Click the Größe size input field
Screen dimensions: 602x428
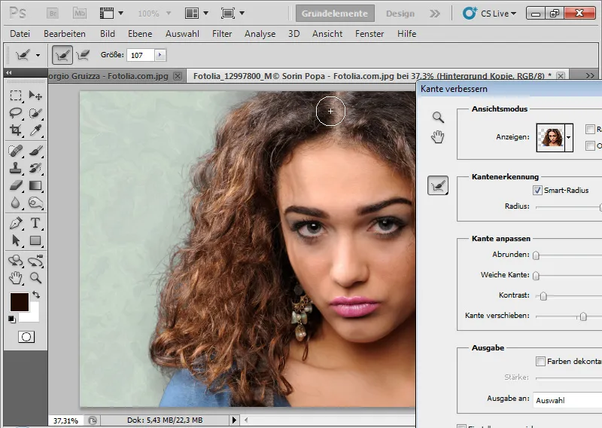coord(141,55)
